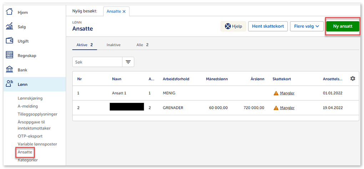Click the Utgift wallet icon

click(10, 41)
